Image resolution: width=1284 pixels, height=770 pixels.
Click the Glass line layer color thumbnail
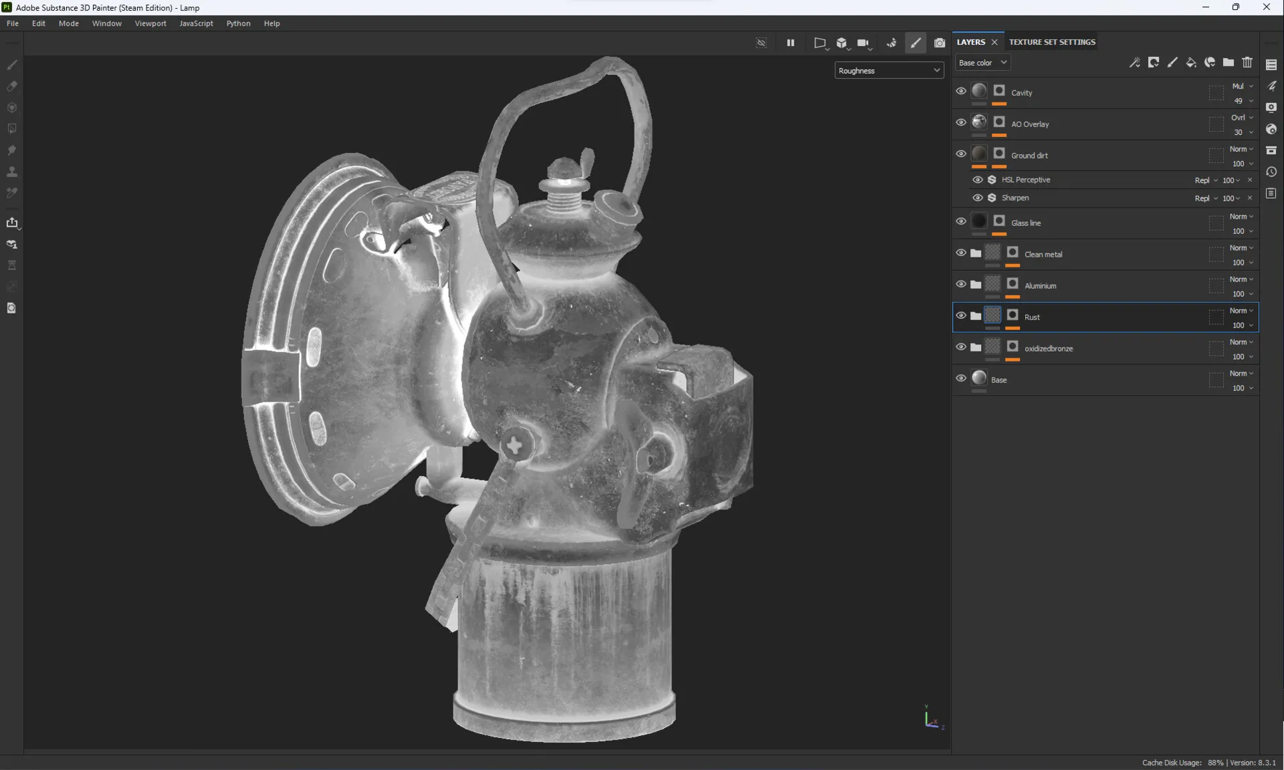[x=979, y=221]
